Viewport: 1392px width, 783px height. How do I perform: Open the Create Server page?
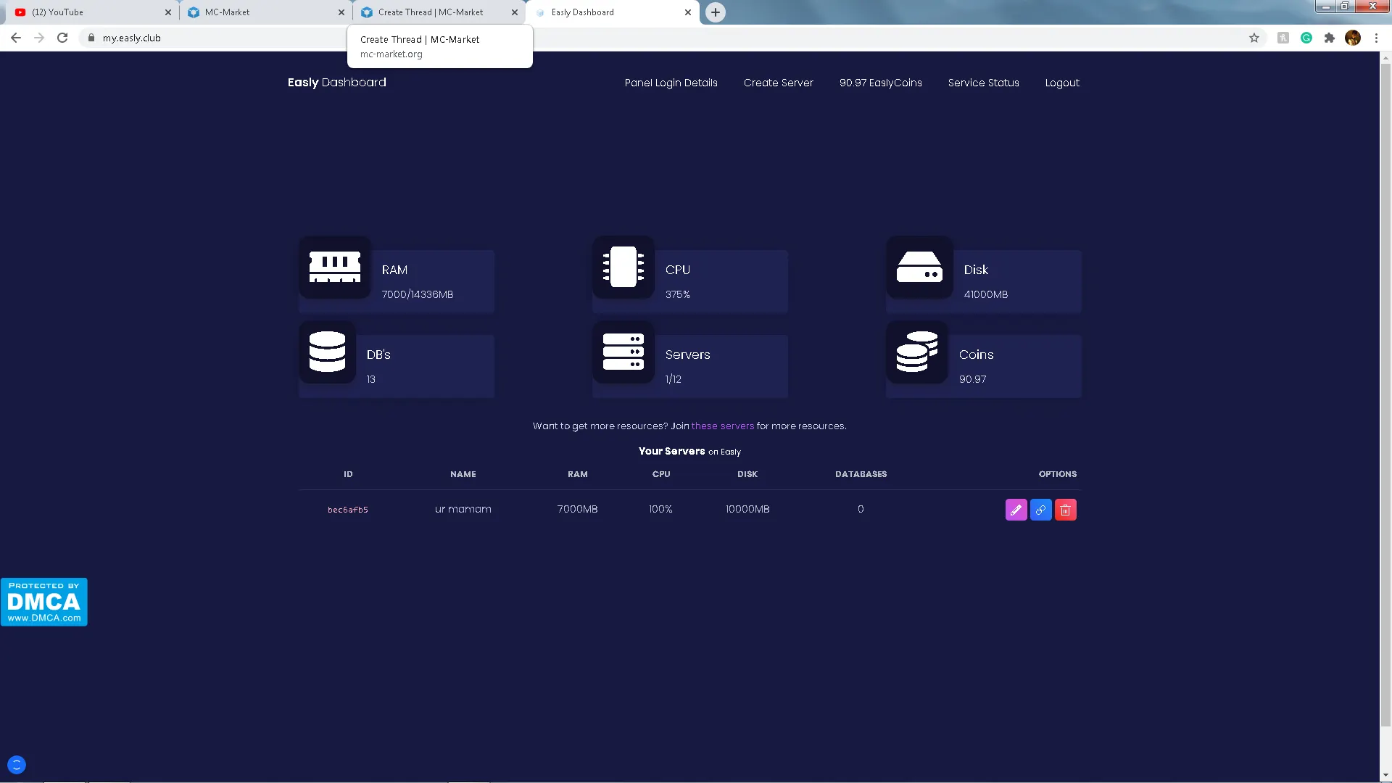click(x=778, y=83)
